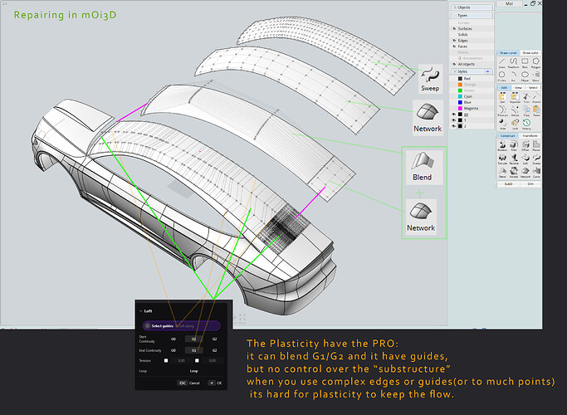The image size is (567, 415).
Task: Switch to the Draw solid tab
Action: 530,53
